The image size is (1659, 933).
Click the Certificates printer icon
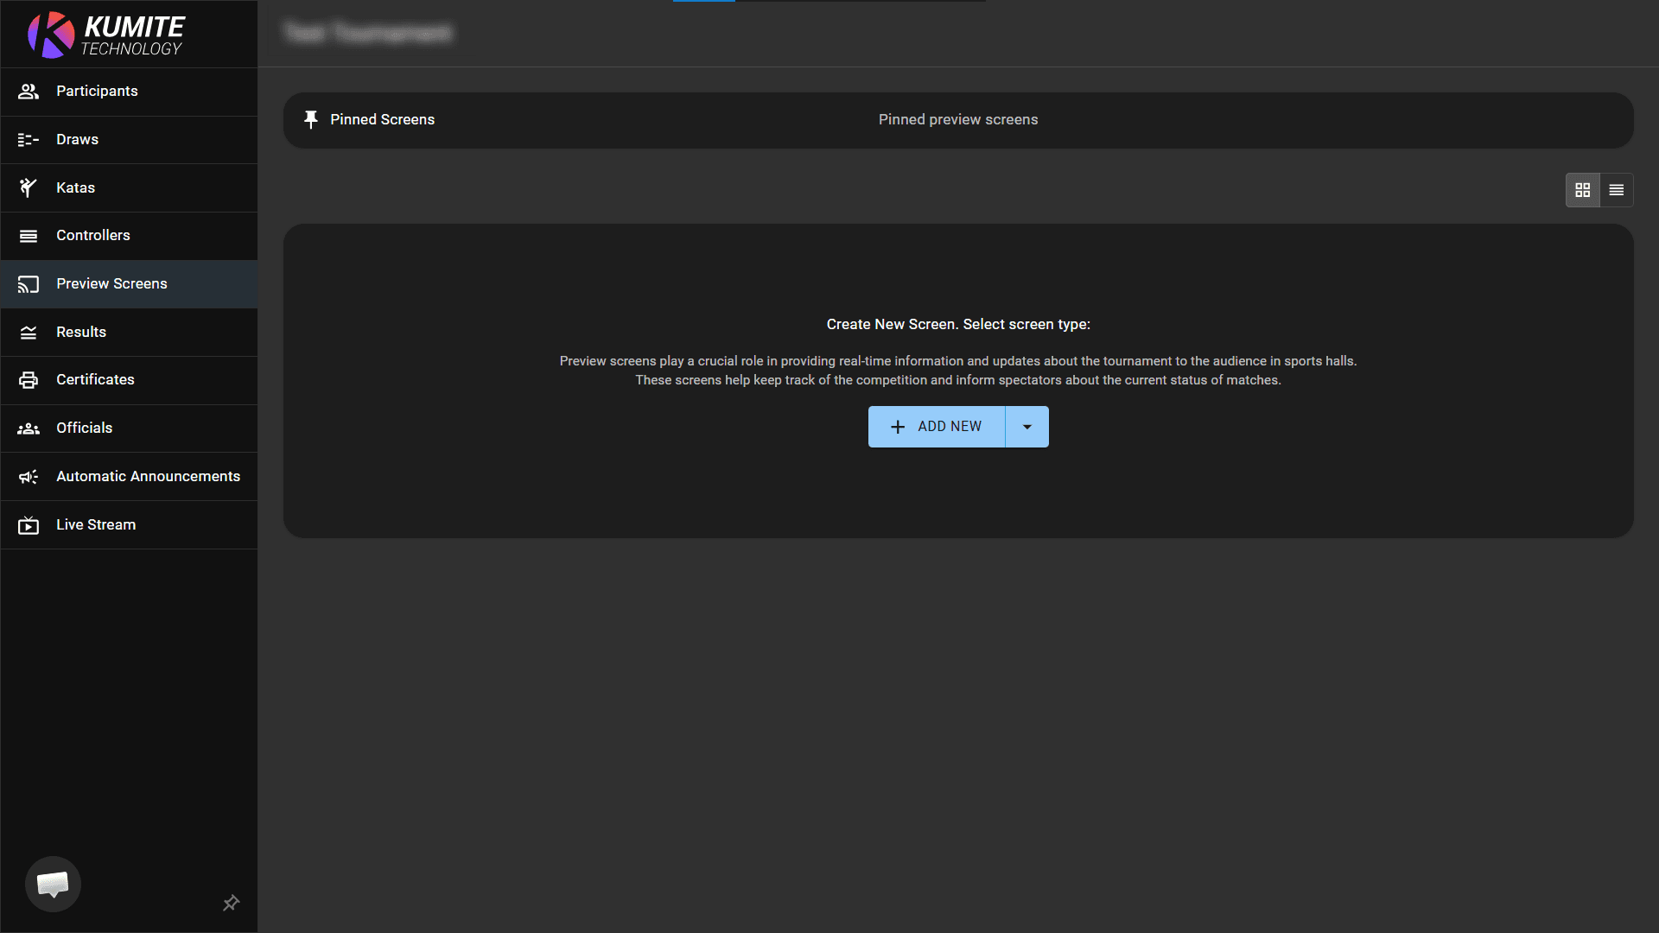click(x=29, y=380)
